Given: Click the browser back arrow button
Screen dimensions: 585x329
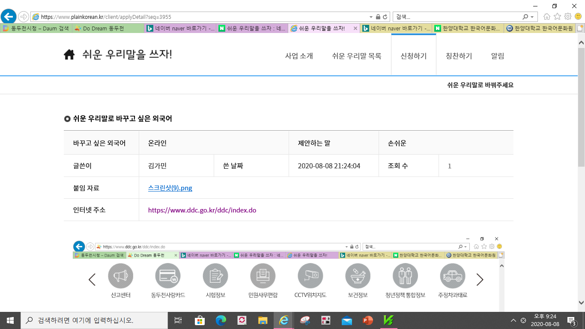Looking at the screenshot, I should tap(9, 17).
